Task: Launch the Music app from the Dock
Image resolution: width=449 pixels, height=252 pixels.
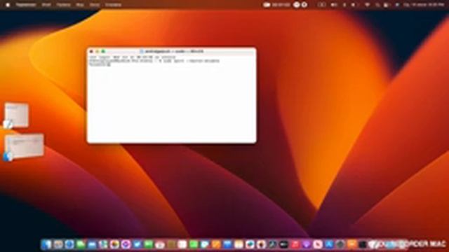Action: 295,244
